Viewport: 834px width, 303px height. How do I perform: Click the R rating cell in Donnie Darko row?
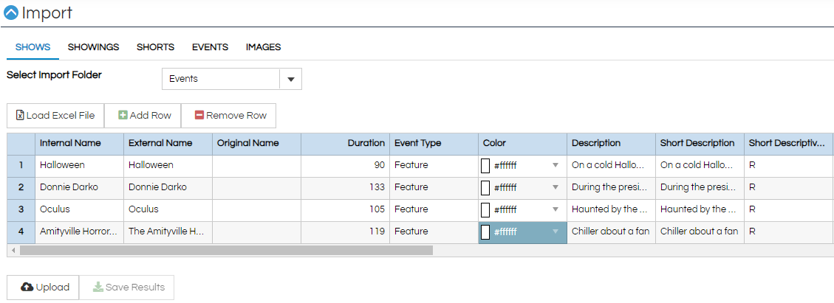click(789, 187)
